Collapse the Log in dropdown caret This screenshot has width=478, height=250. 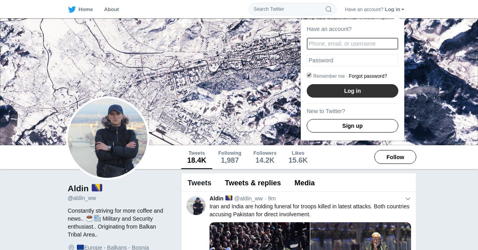pyautogui.click(x=403, y=10)
